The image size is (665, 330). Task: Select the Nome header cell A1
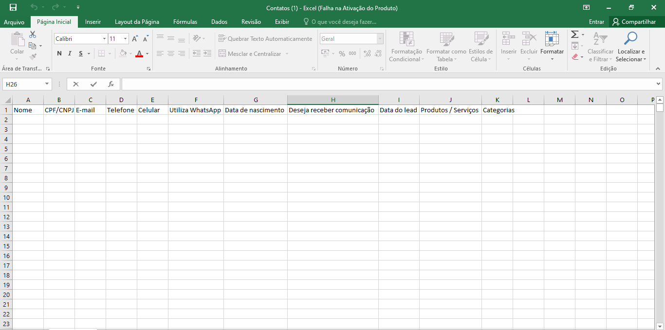28,110
